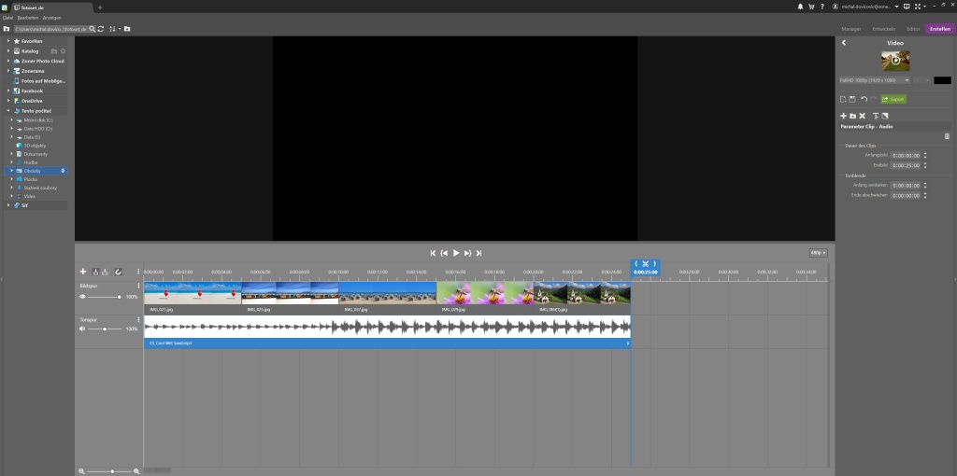Image resolution: width=957 pixels, height=476 pixels.
Task: Click the video preview thumbnail in panel
Action: [x=895, y=61]
